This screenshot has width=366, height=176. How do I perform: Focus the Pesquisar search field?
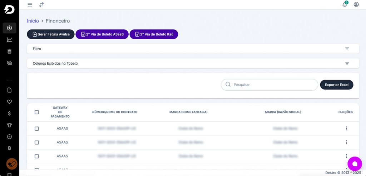tap(273, 85)
